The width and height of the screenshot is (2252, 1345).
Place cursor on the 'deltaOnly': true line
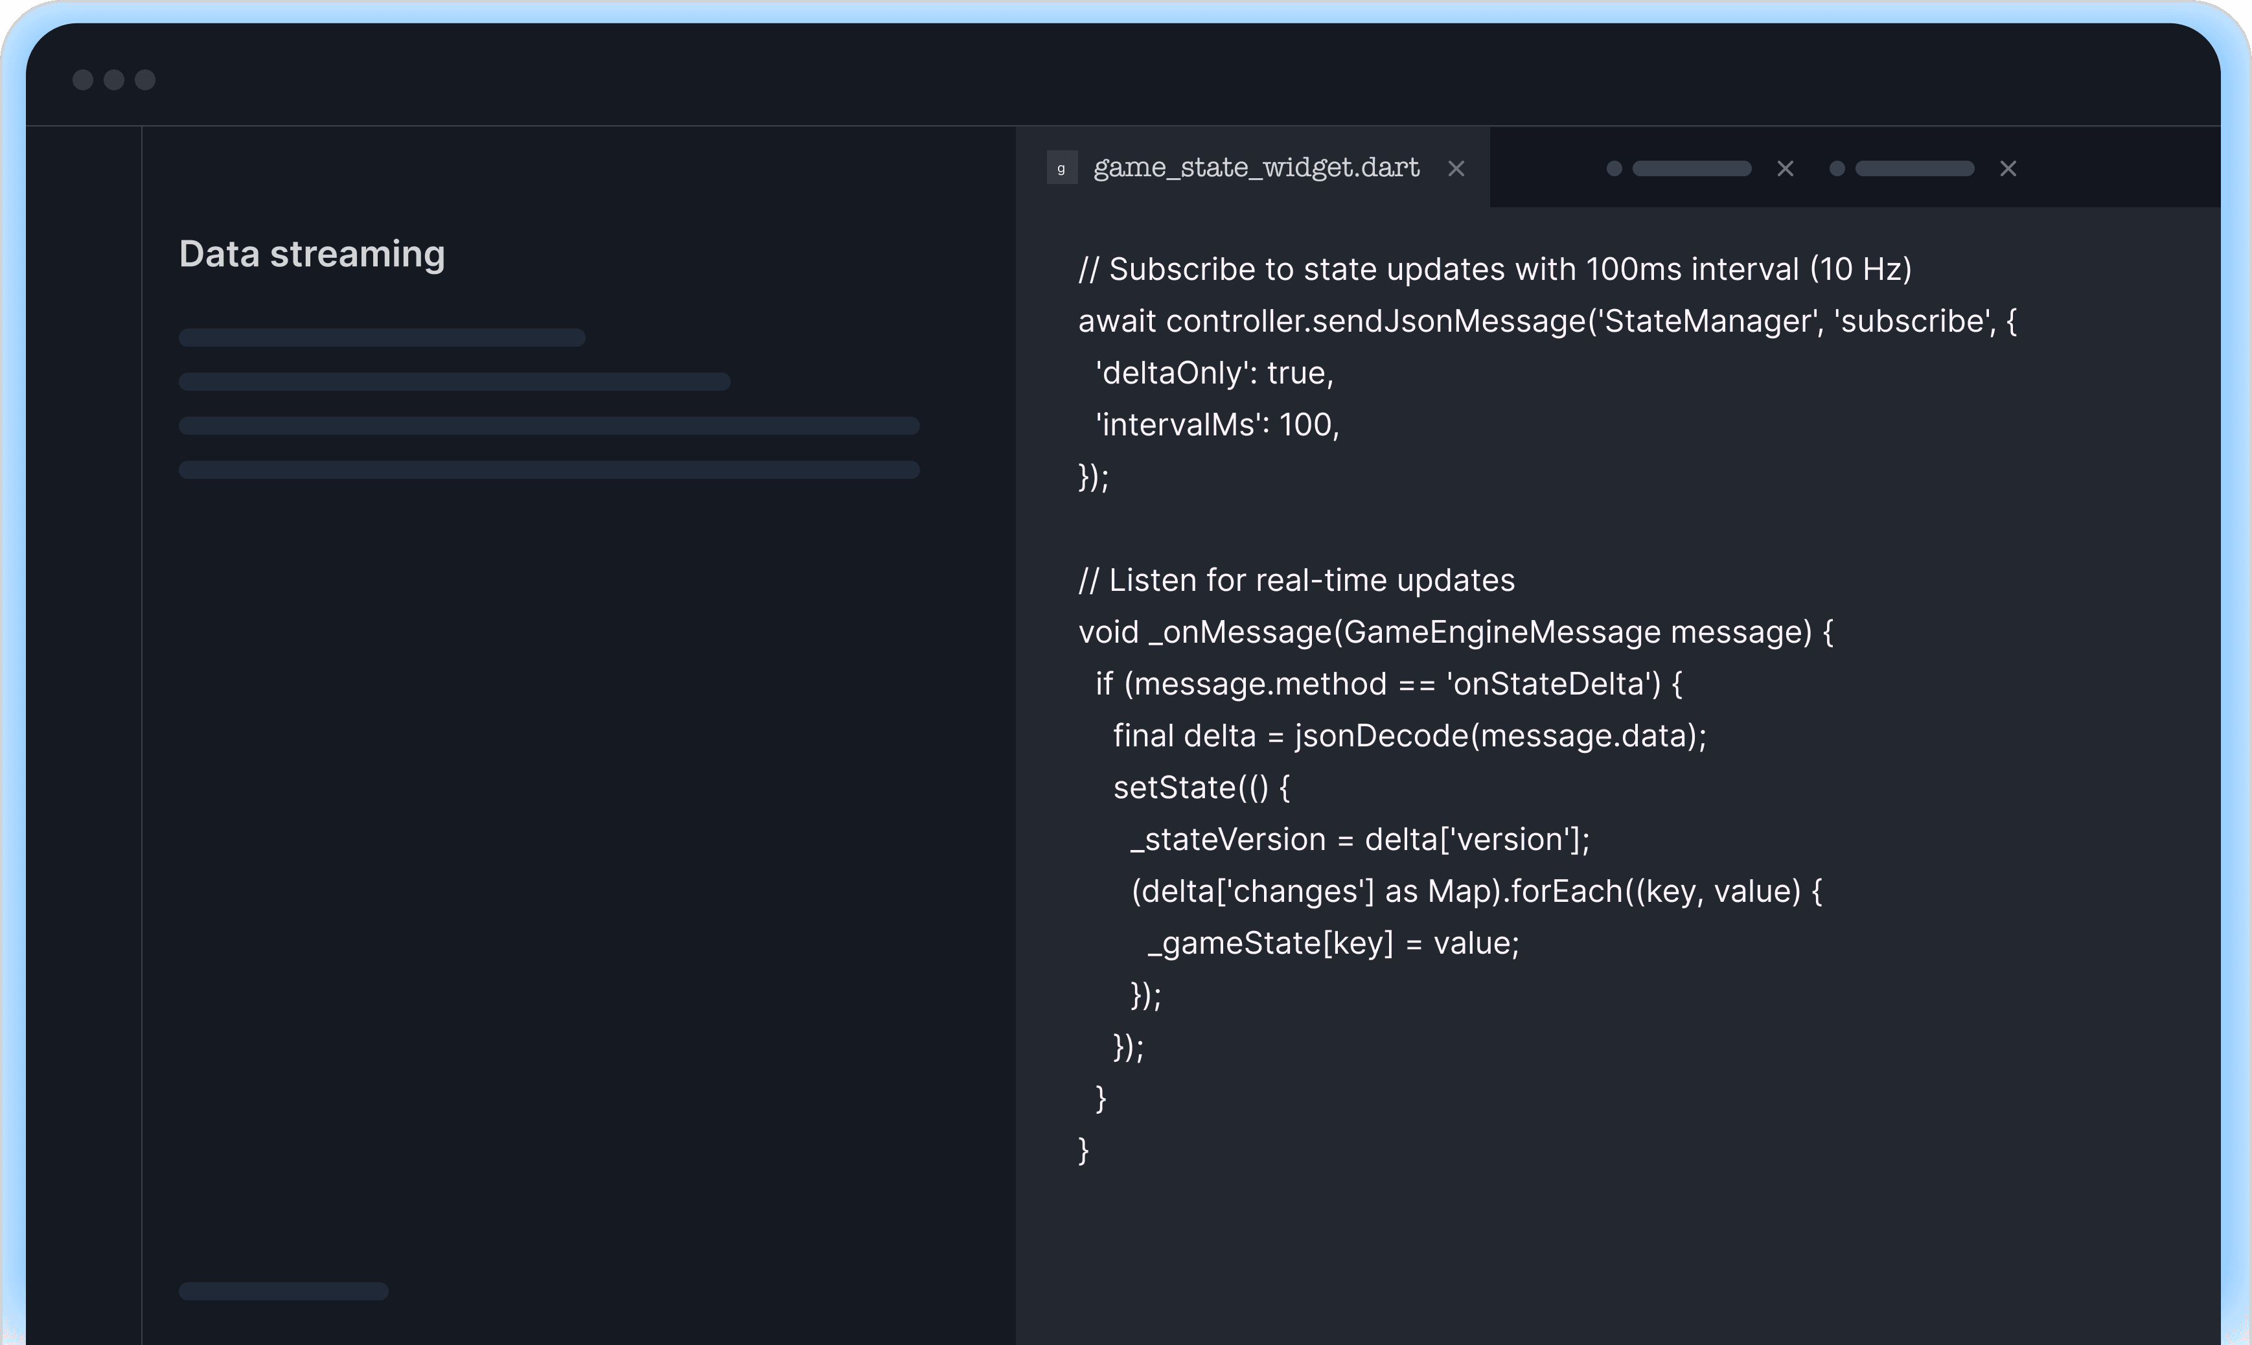click(1213, 373)
